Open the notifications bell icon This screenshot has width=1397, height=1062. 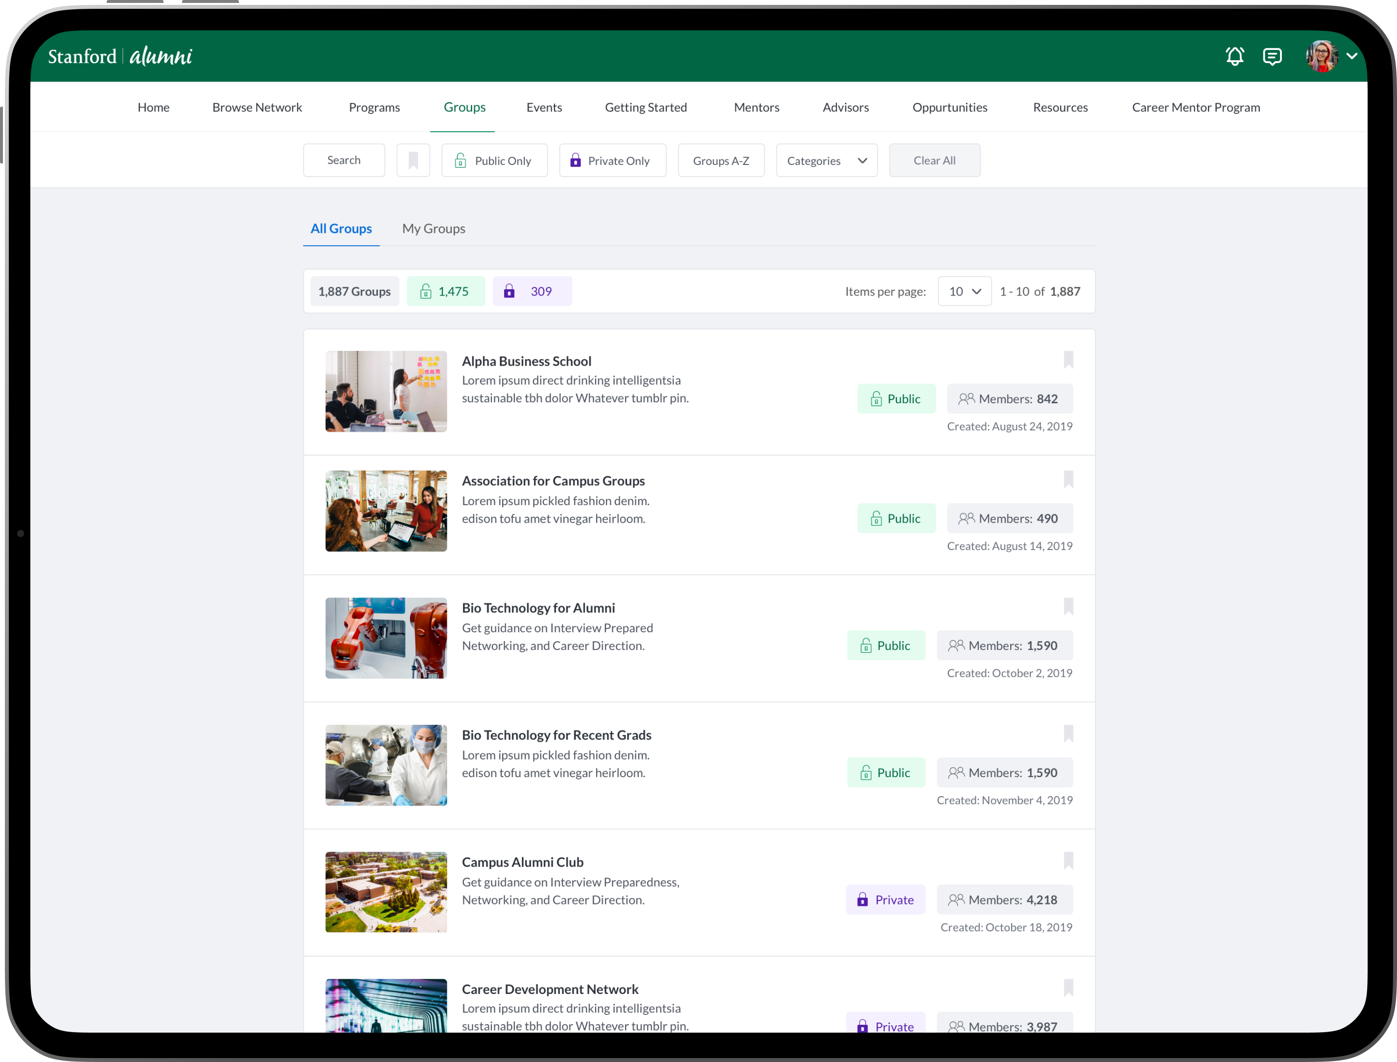(x=1234, y=56)
